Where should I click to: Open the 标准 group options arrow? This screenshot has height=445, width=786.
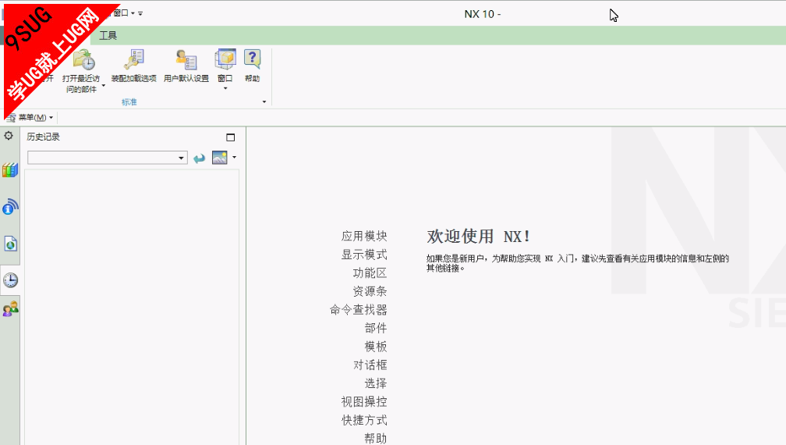tap(264, 101)
